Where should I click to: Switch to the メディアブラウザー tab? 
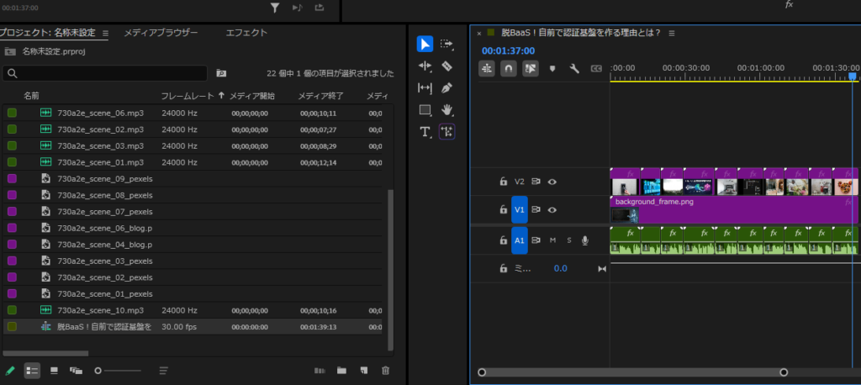click(x=161, y=33)
